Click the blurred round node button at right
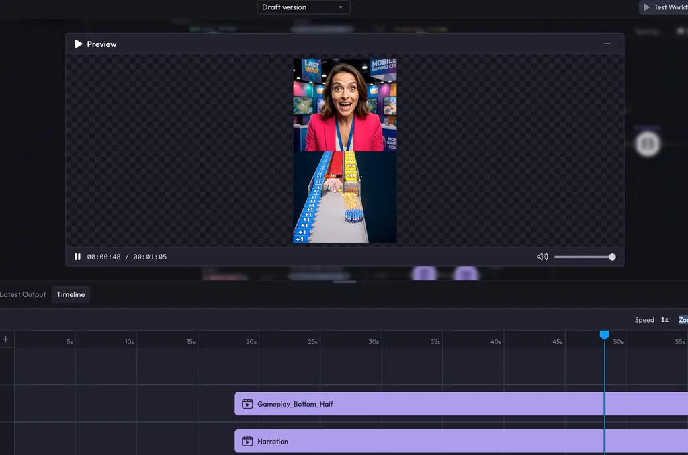Viewport: 688px width, 455px height. tap(648, 144)
